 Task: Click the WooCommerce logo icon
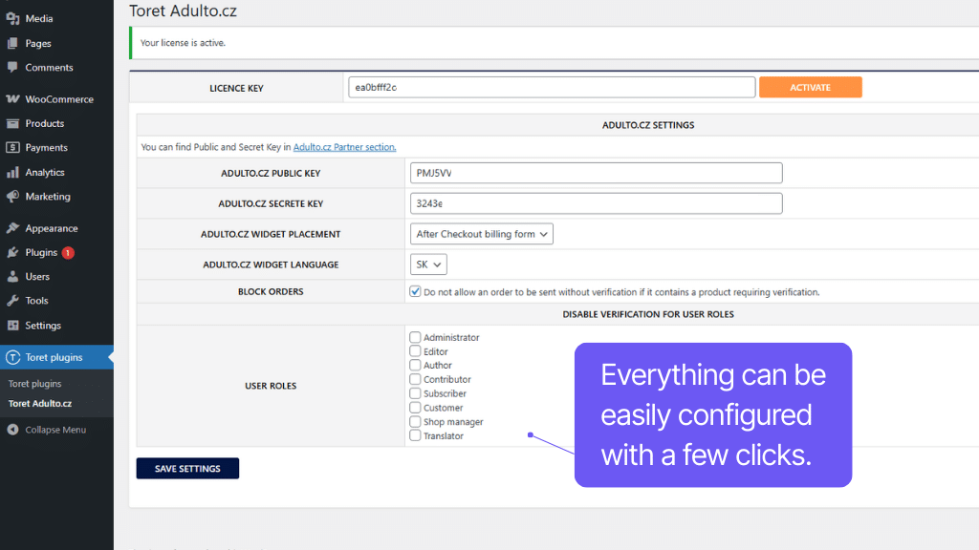tap(12, 99)
